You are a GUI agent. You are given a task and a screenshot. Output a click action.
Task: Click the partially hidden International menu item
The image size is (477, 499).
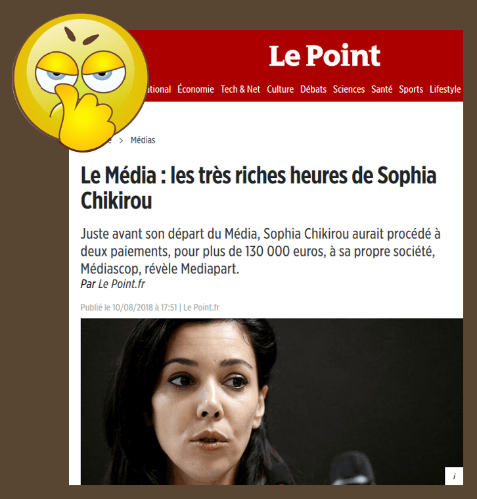pos(158,89)
